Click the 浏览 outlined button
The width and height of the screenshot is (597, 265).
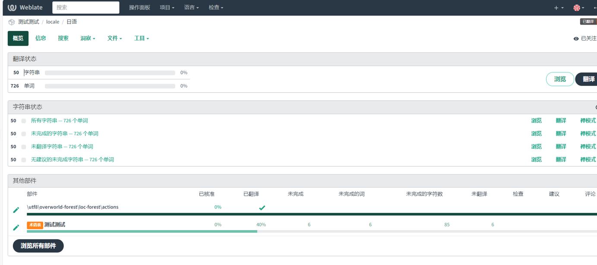click(560, 79)
